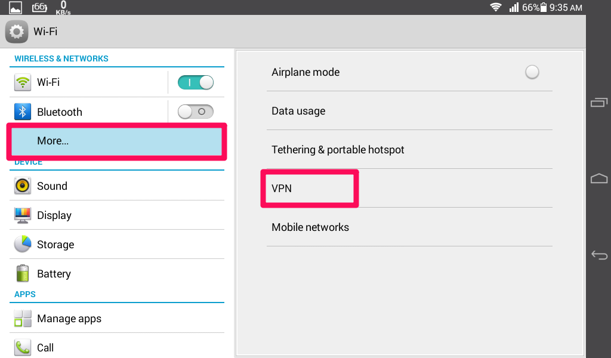Viewport: 611px width, 358px height.
Task: Open Mobile networks
Action: click(x=409, y=227)
